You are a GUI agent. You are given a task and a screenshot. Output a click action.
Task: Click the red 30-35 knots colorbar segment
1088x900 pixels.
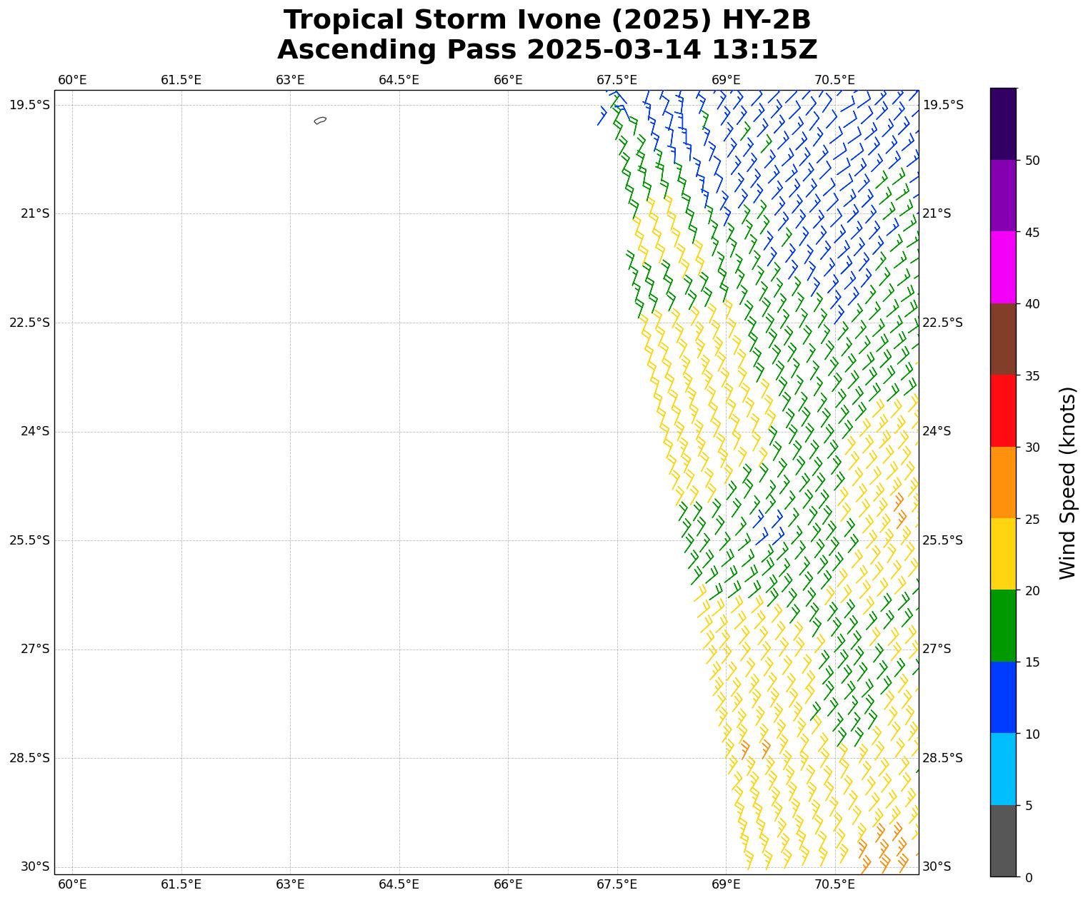point(1003,411)
